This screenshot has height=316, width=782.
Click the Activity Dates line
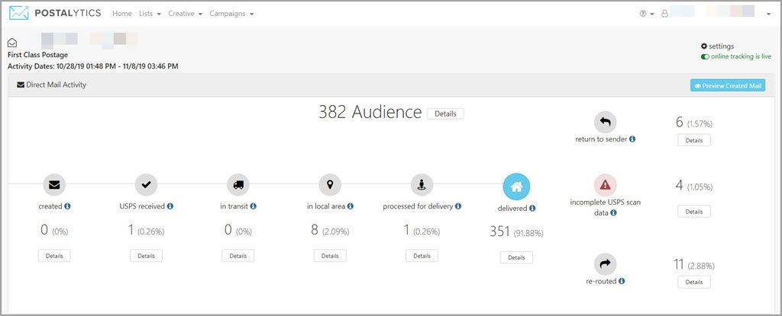point(93,65)
